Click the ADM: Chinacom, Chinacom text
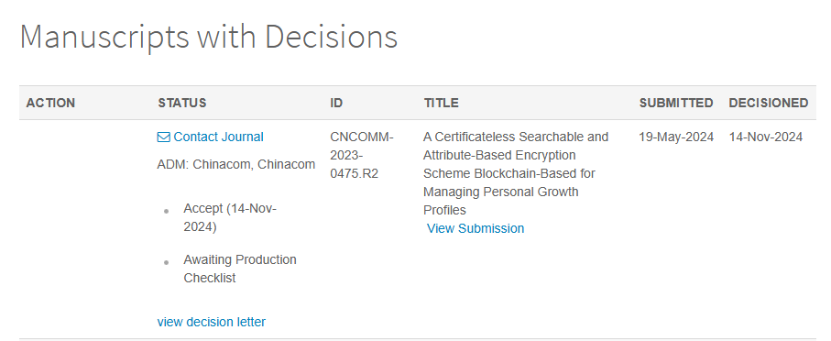The image size is (831, 341). pos(236,165)
